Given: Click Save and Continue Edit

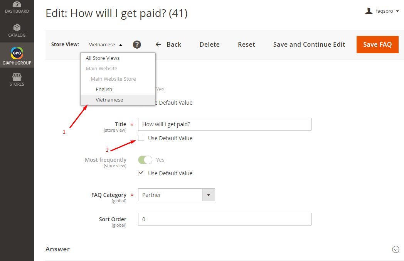Looking at the screenshot, I should click(x=309, y=45).
